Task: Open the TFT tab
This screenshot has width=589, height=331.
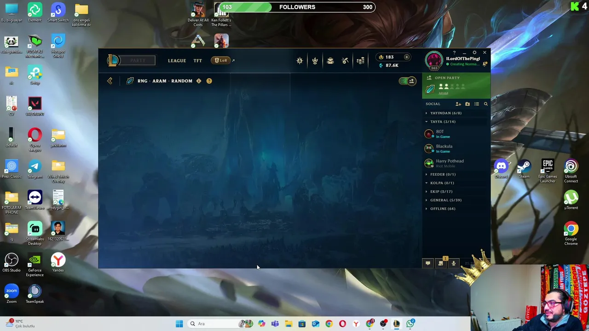Action: tap(197, 61)
